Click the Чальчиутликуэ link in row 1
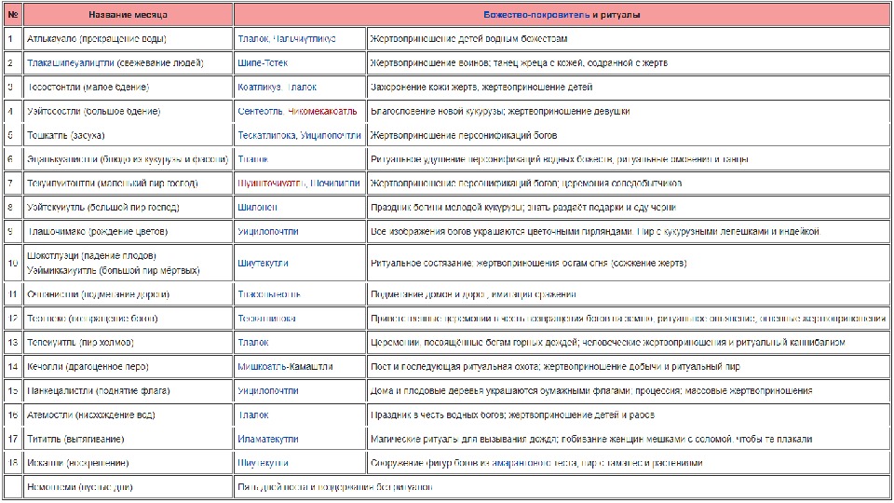 tap(305, 39)
